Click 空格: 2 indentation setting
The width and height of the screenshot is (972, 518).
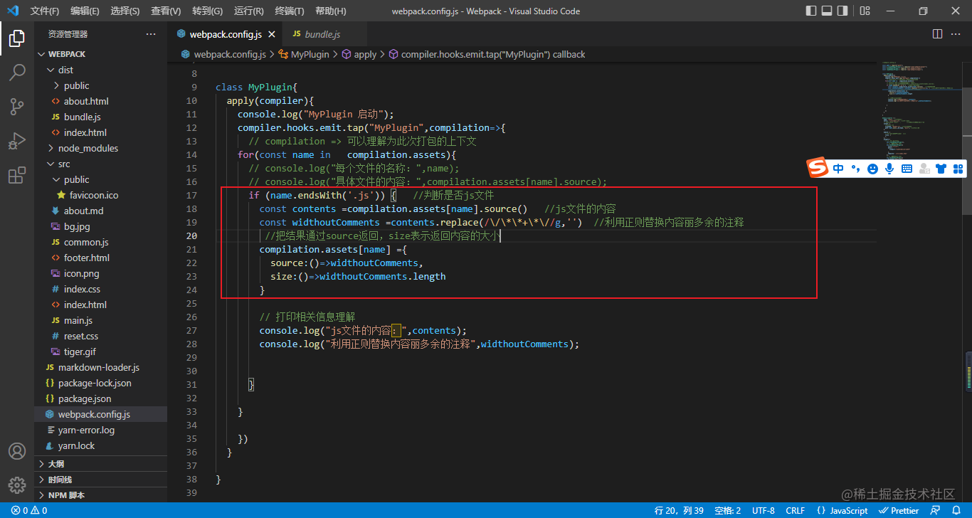click(x=728, y=510)
